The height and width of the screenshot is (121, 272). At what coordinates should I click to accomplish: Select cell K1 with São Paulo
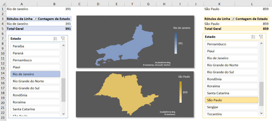219,9
